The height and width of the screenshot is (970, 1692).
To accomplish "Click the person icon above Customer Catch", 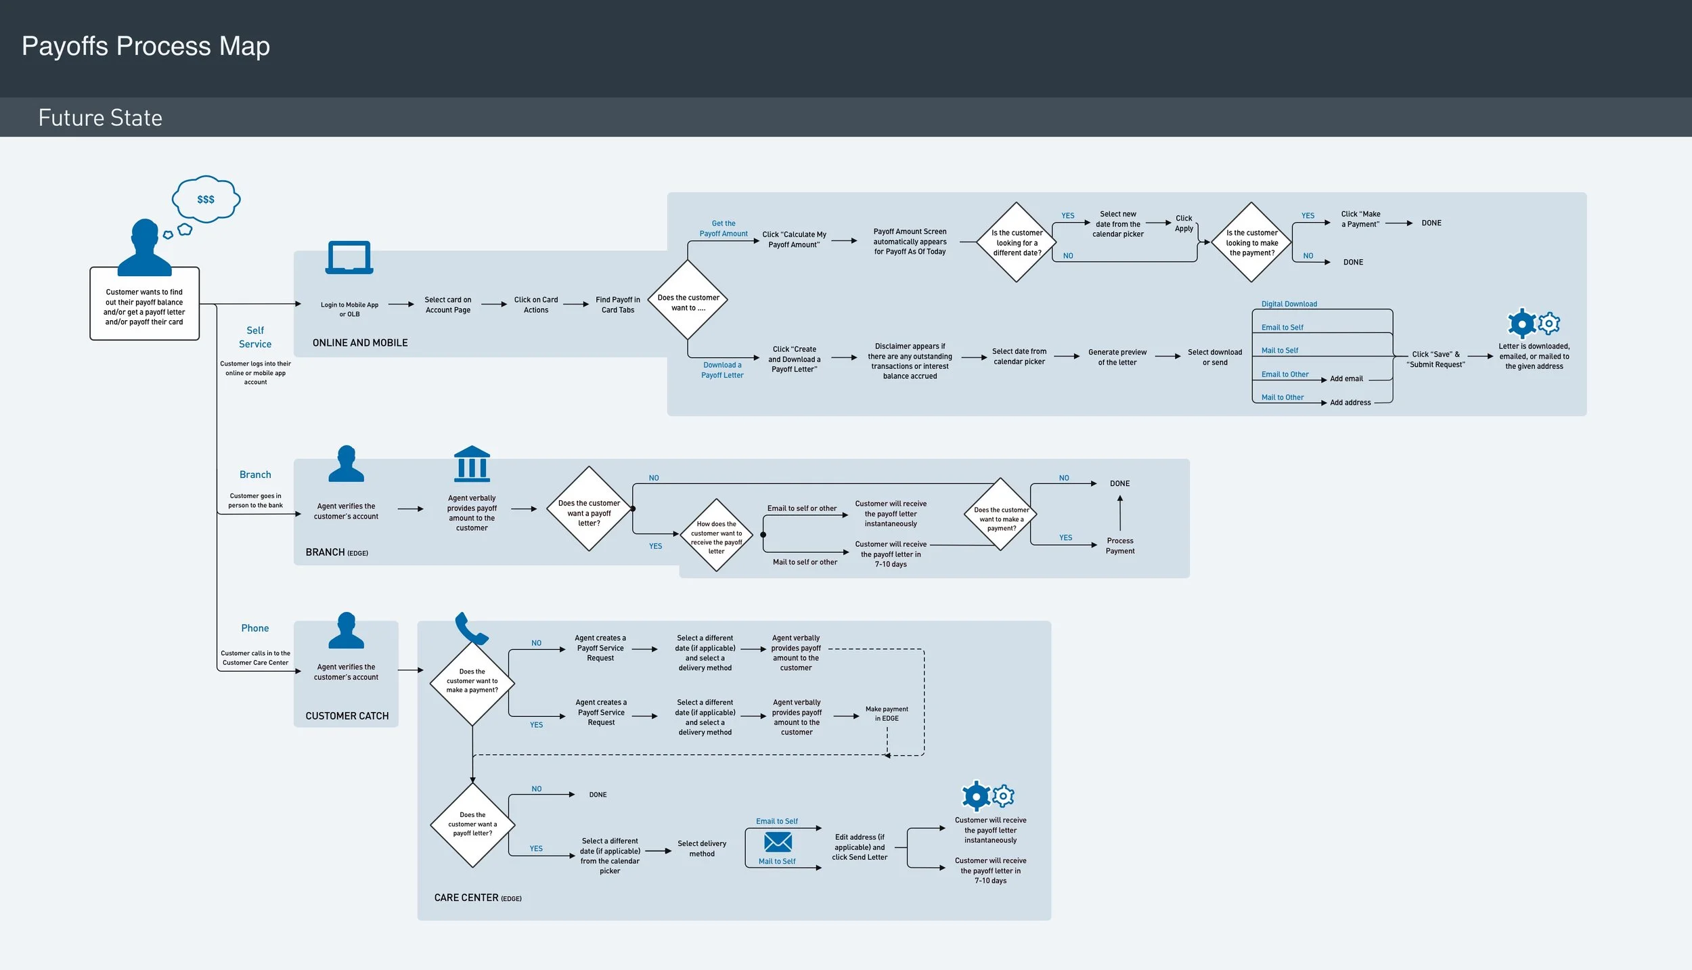I will click(x=346, y=631).
